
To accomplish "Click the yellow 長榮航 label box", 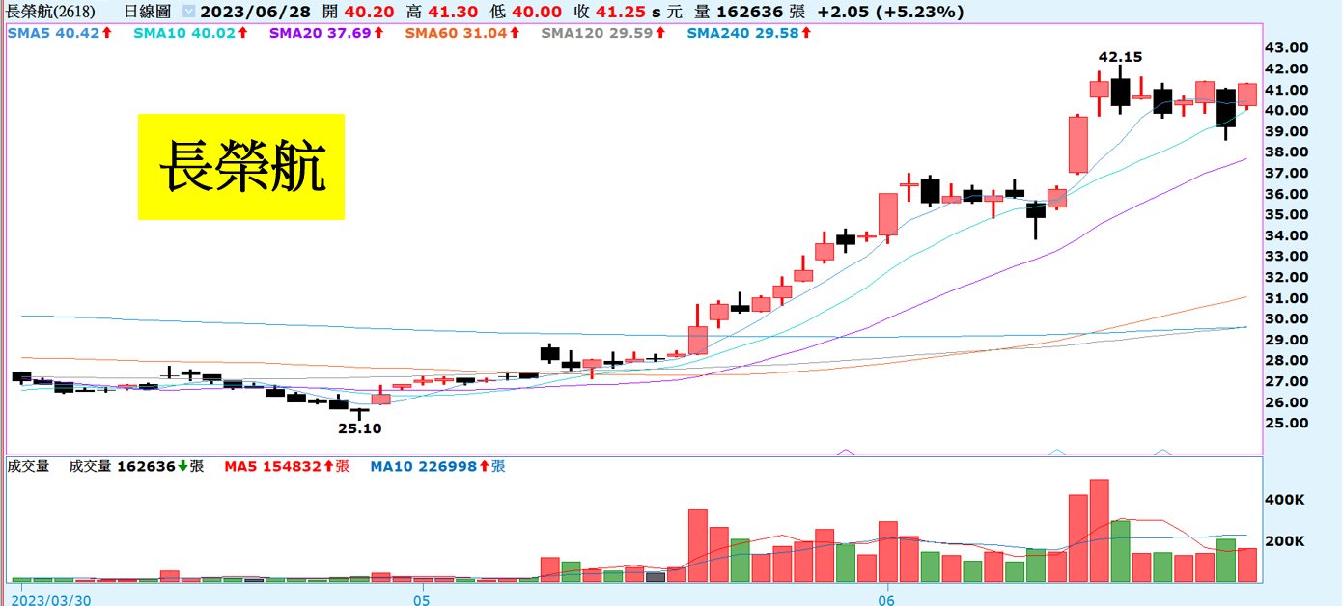I will coord(240,166).
